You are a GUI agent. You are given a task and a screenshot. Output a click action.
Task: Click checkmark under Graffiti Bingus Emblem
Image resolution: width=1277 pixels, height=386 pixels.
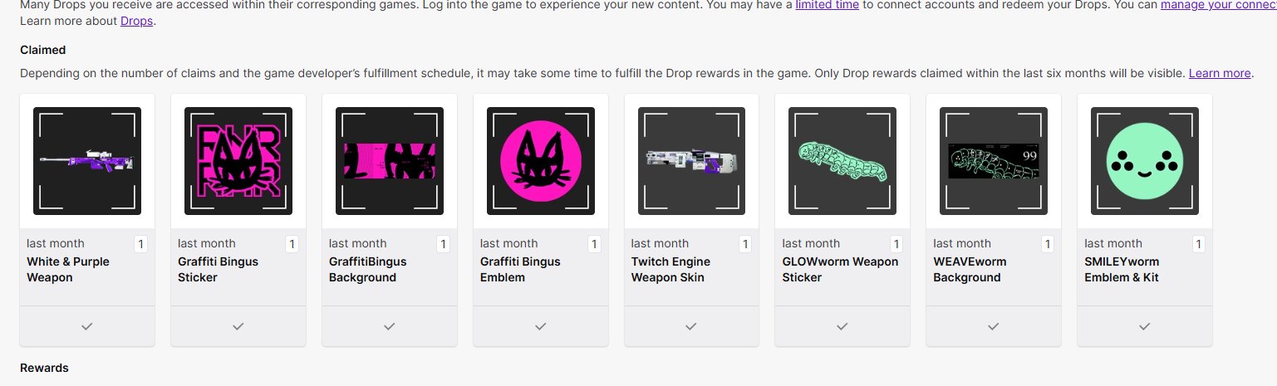pos(541,327)
